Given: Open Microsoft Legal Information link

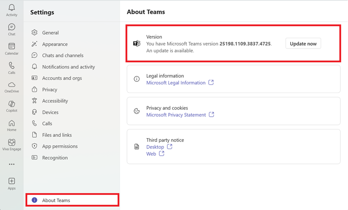Looking at the screenshot, I should [176, 83].
